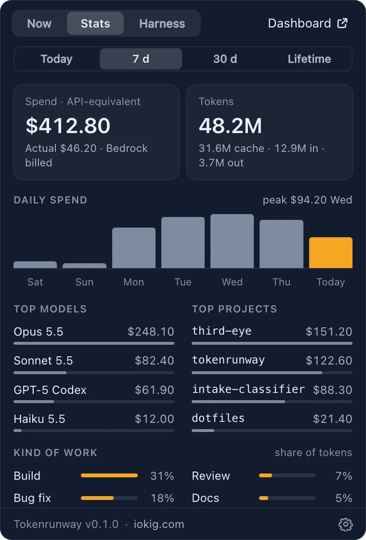Click the Tue spend bar
This screenshot has height=540, width=366.
click(183, 243)
